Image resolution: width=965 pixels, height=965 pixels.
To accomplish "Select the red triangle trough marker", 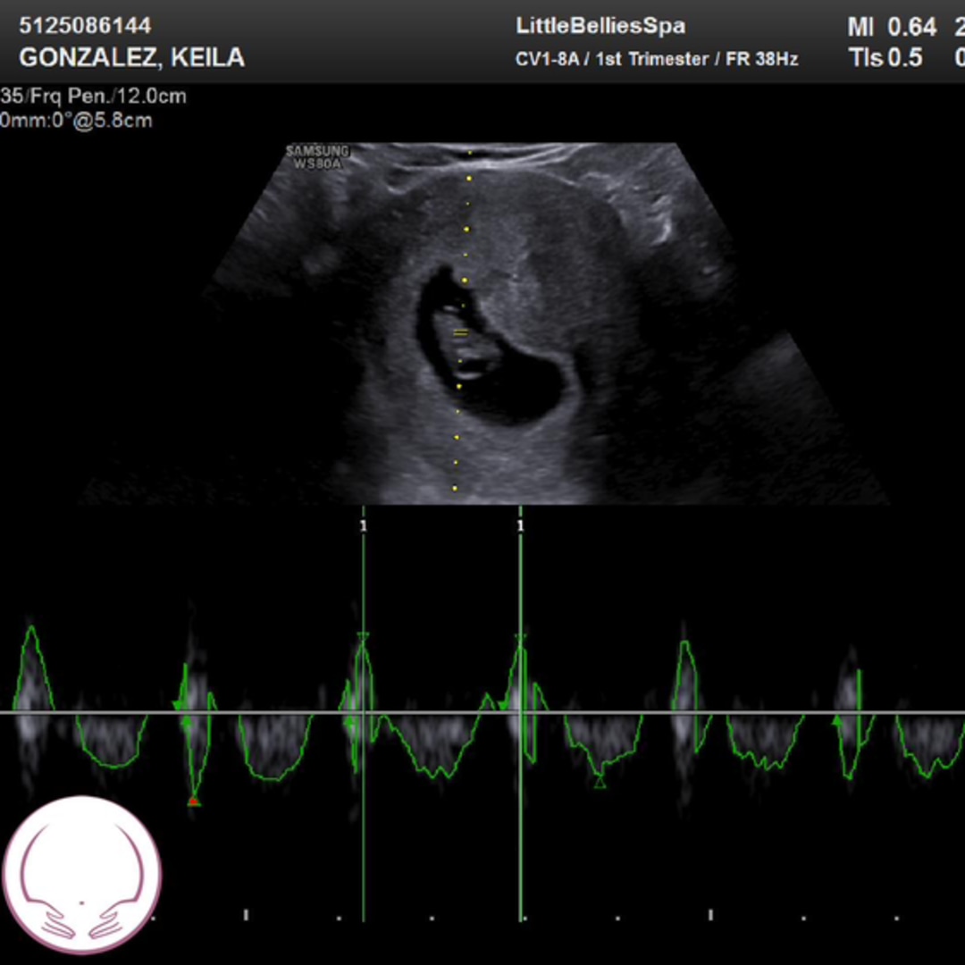I will click(x=193, y=801).
